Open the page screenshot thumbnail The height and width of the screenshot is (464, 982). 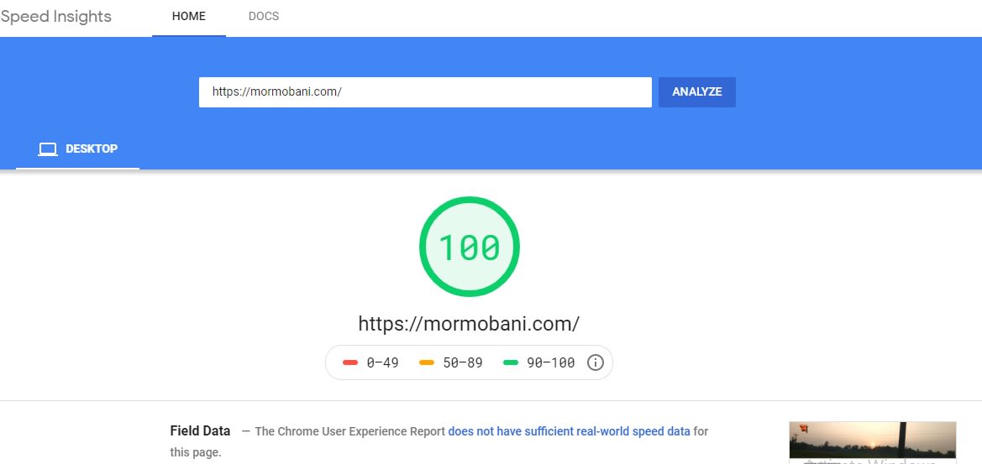(872, 441)
